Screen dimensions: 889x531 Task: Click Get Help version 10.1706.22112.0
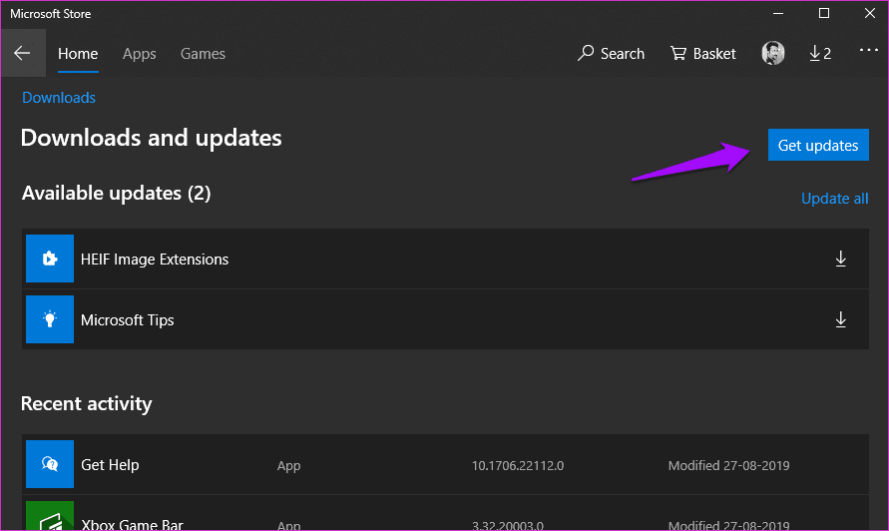click(518, 466)
